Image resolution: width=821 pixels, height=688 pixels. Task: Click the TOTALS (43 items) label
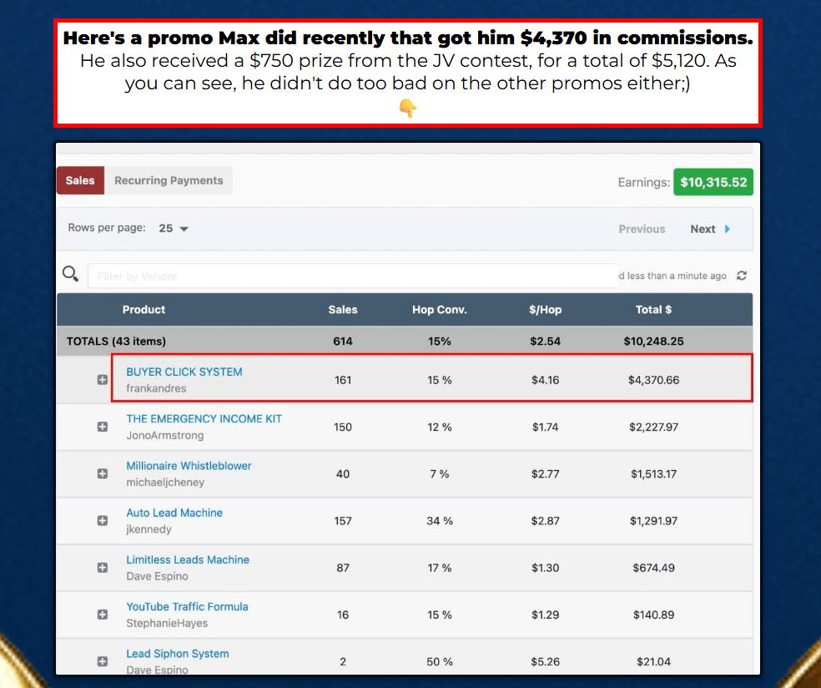(x=116, y=341)
